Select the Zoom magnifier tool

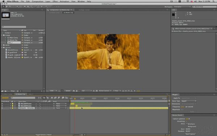pos(10,7)
